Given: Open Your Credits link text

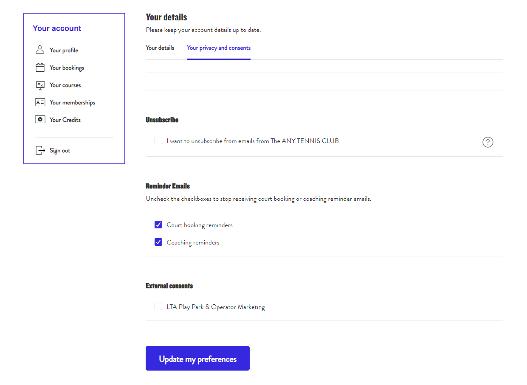Looking at the screenshot, I should [65, 120].
